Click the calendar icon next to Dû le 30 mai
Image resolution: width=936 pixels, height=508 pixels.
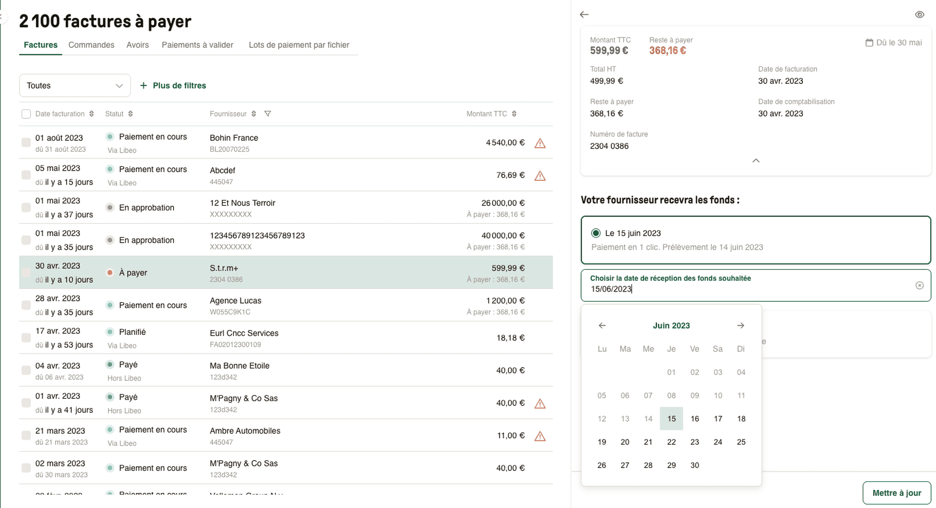click(x=869, y=43)
